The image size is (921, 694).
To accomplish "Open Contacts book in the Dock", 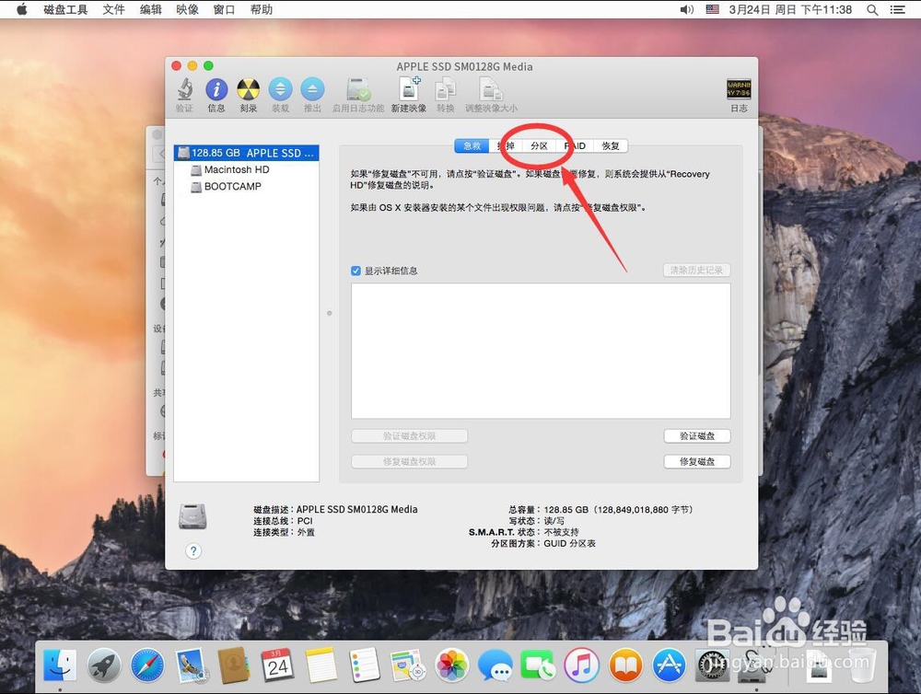I will point(234,665).
